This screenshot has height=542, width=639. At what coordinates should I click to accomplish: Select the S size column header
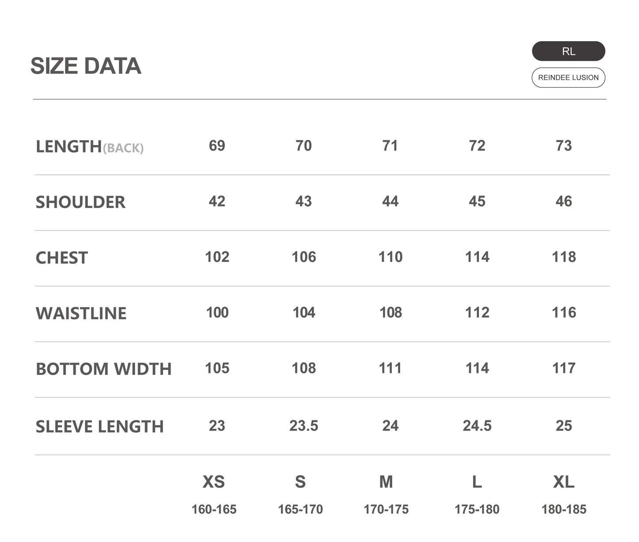300,482
